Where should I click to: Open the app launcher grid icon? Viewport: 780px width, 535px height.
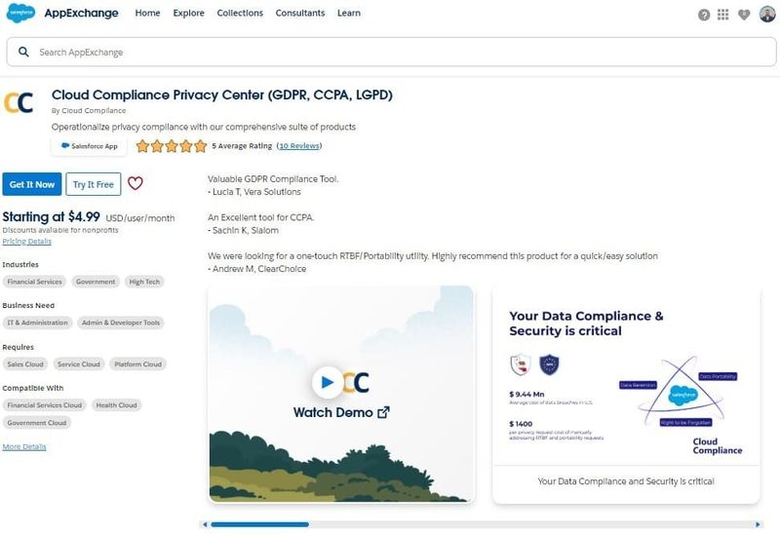[x=722, y=15]
